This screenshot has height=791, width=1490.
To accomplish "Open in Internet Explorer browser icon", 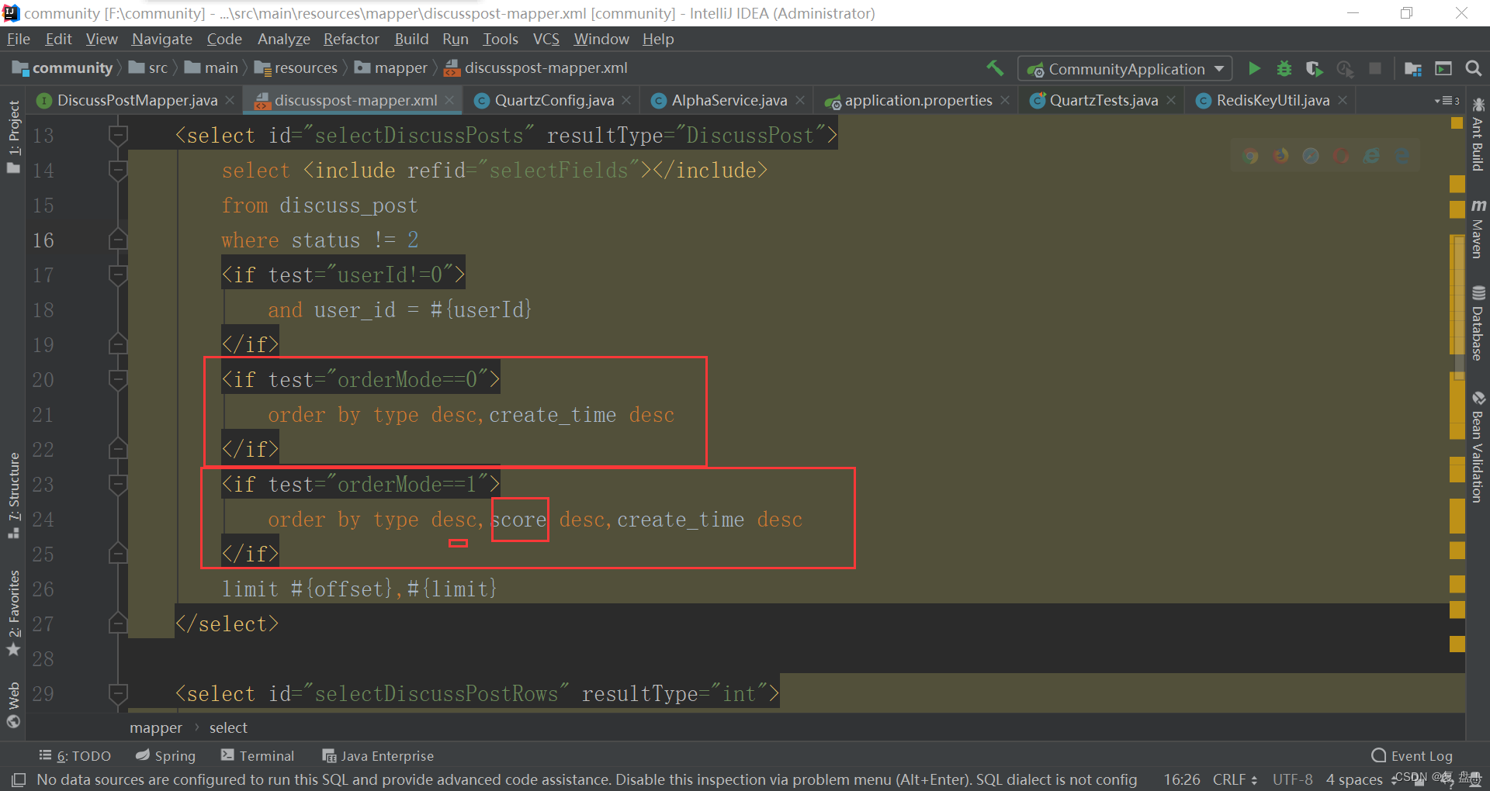I will coord(1371,156).
